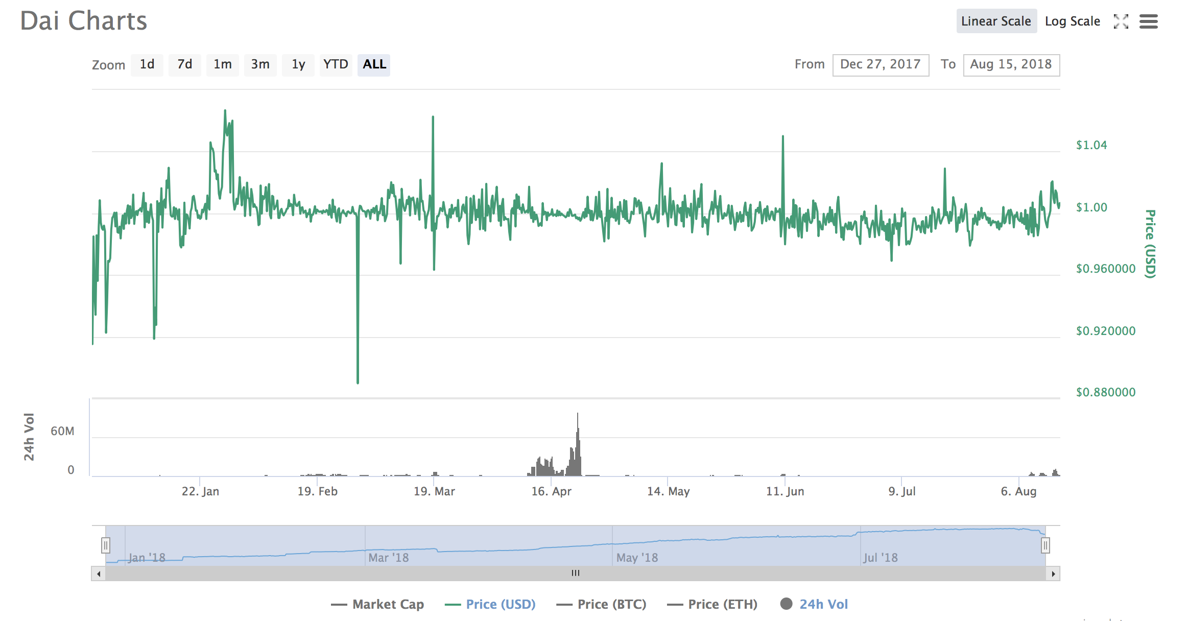Click the 19. Mar date label
The height and width of the screenshot is (621, 1188).
tap(434, 491)
